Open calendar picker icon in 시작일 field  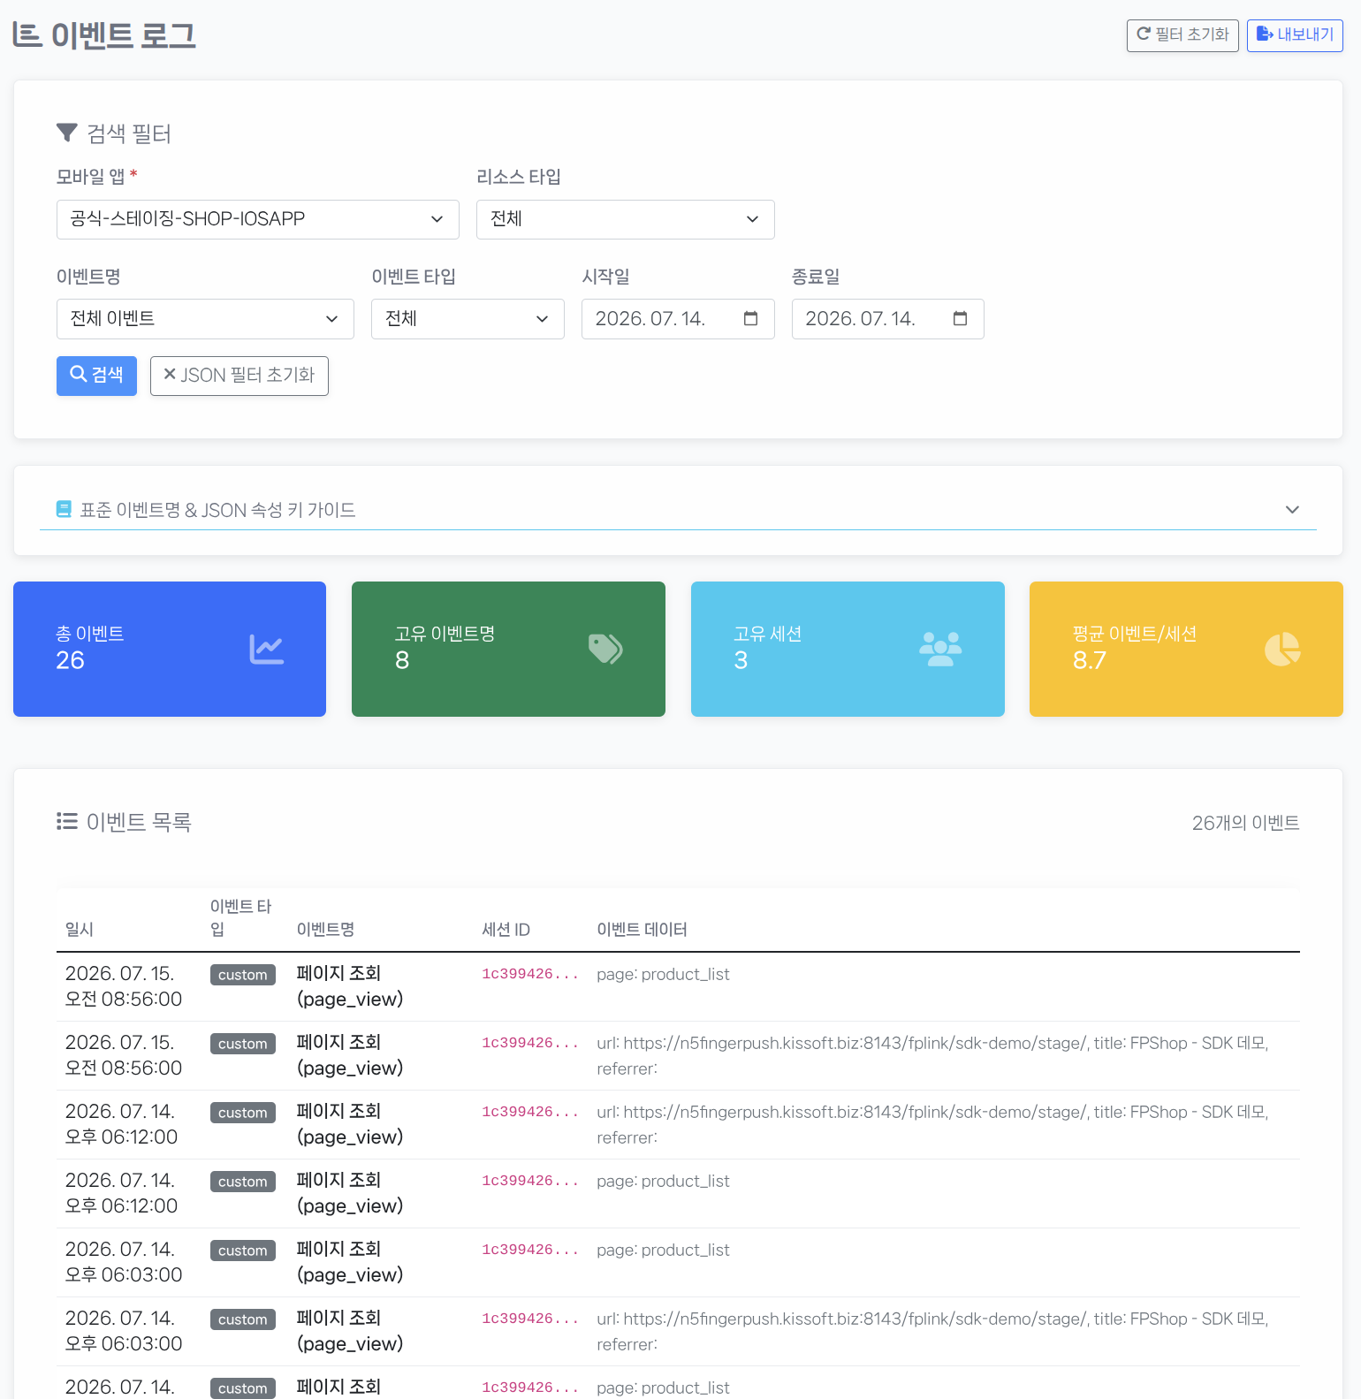[x=751, y=319]
